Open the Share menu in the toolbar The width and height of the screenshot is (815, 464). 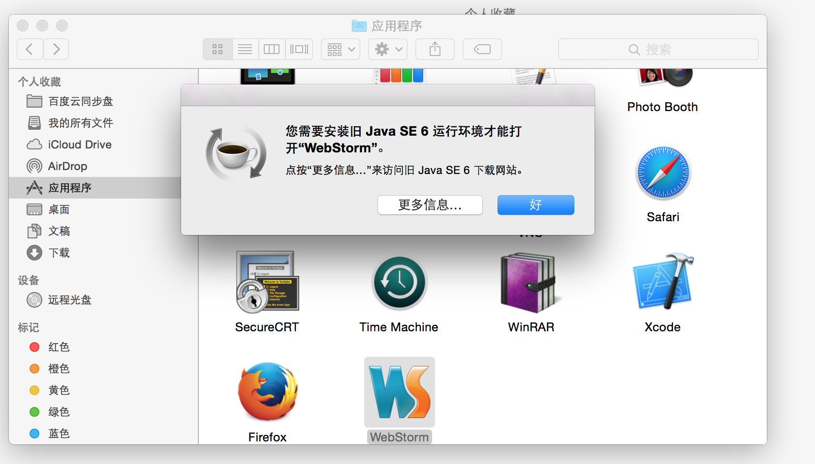point(435,49)
